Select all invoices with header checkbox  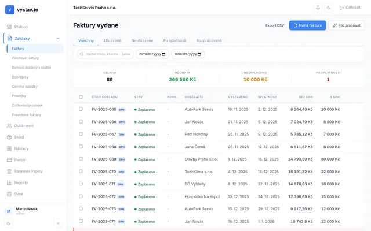(x=81, y=97)
